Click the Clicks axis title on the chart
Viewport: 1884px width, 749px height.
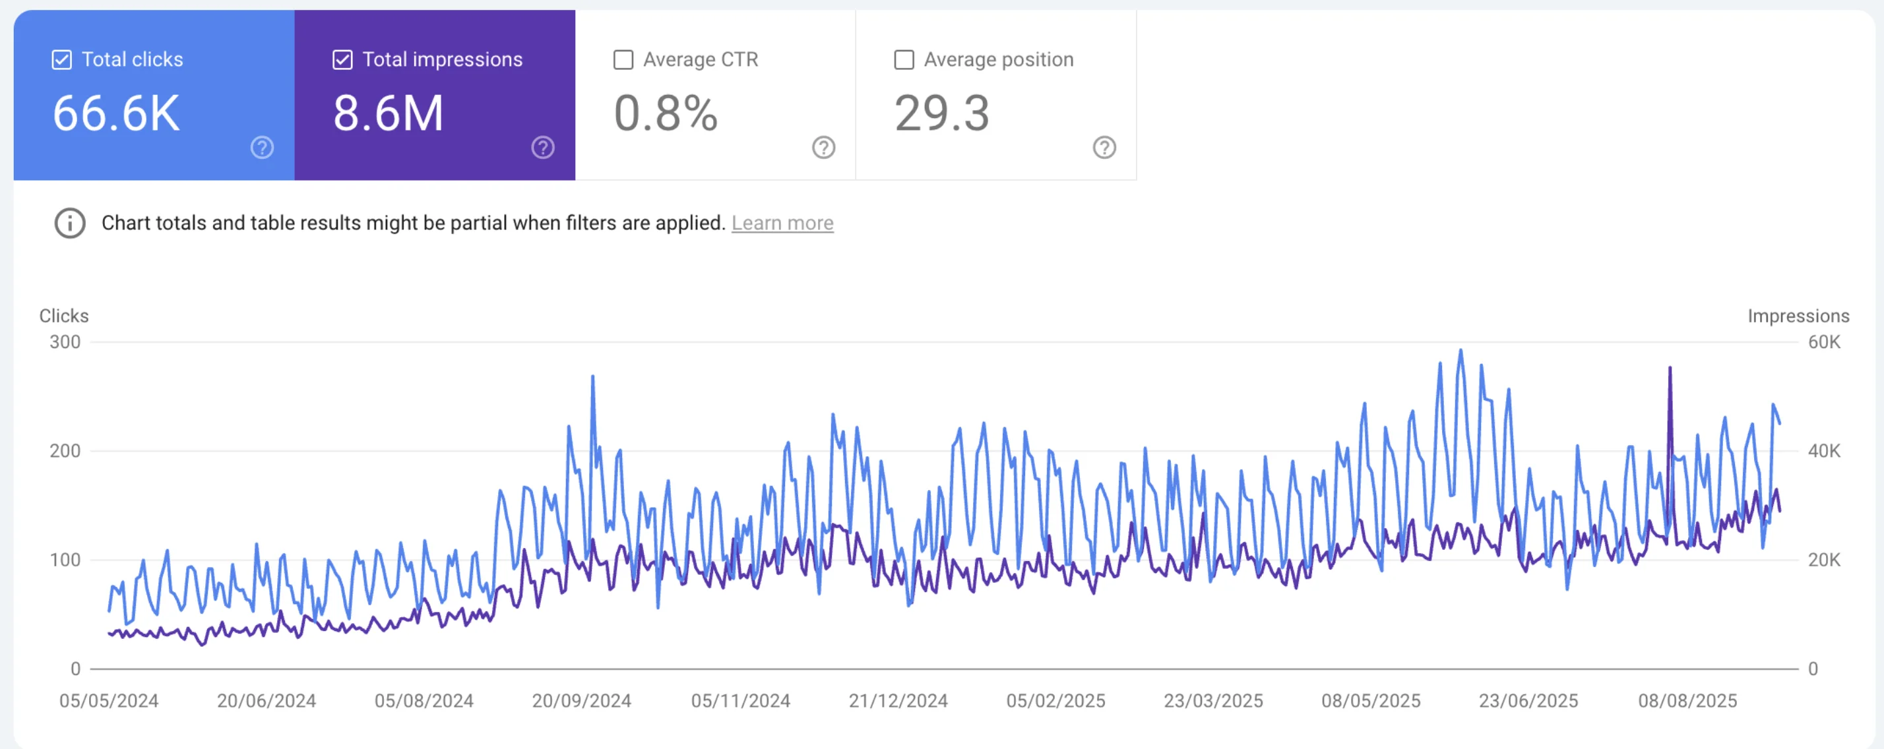pos(63,316)
